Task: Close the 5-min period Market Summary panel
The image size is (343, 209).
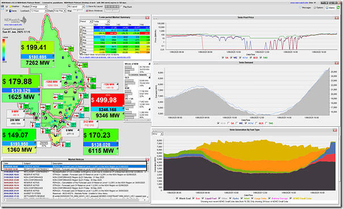Action: click(x=148, y=18)
